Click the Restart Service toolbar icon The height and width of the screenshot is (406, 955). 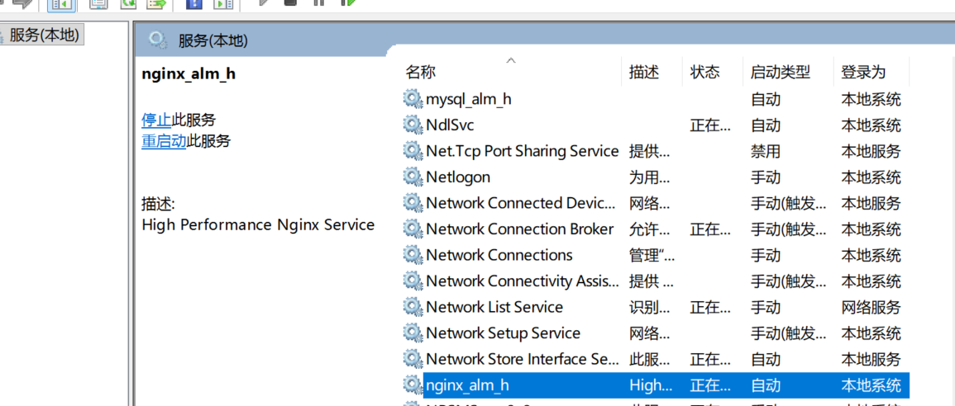coord(348,2)
